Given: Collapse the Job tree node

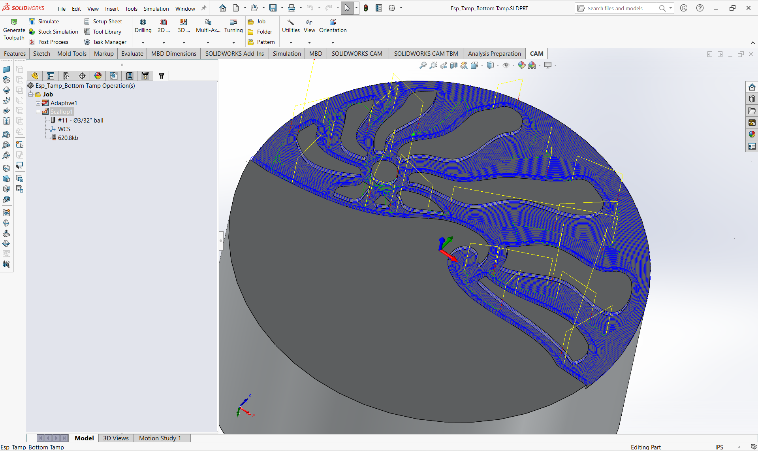Looking at the screenshot, I should tap(31, 94).
